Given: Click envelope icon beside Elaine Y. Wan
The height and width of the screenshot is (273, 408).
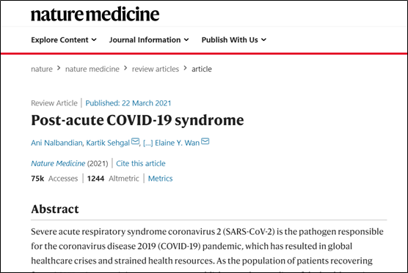Looking at the screenshot, I should [x=205, y=141].
